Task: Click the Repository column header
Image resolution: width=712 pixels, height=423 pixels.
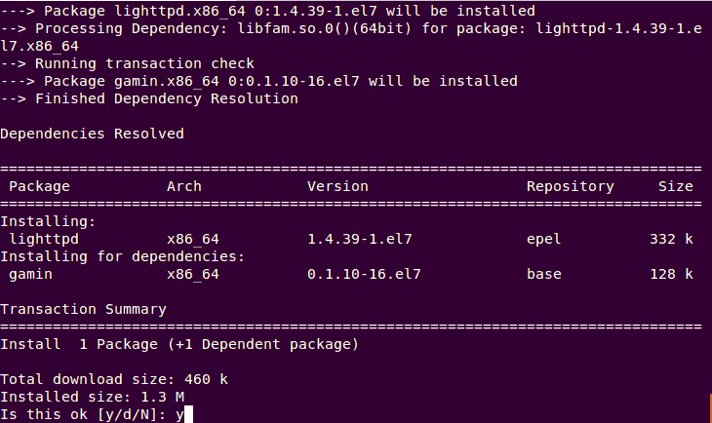Action: (570, 186)
